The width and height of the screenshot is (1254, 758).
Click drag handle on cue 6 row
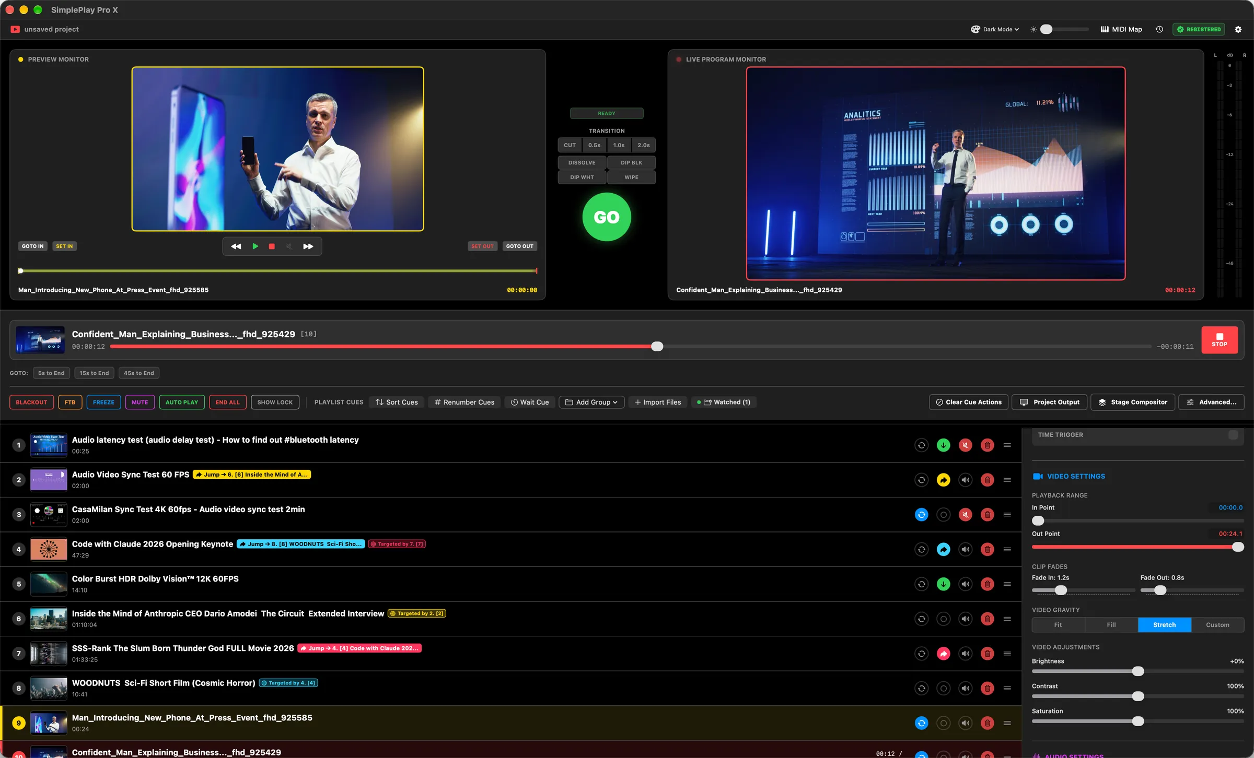[x=1007, y=619]
